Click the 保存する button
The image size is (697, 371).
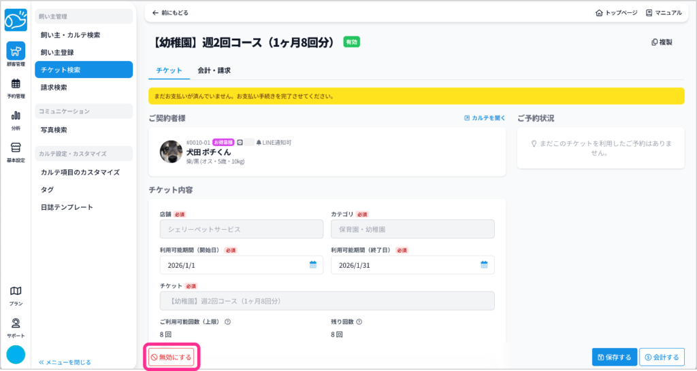pos(615,357)
